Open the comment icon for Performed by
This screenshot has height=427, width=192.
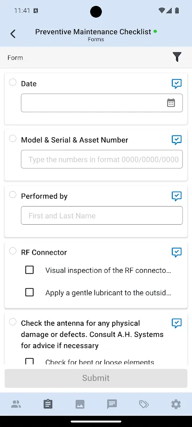177,196
